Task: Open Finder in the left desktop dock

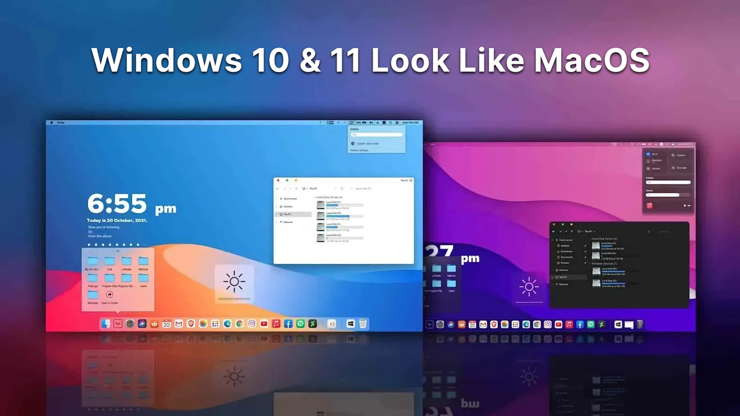Action: (106, 324)
